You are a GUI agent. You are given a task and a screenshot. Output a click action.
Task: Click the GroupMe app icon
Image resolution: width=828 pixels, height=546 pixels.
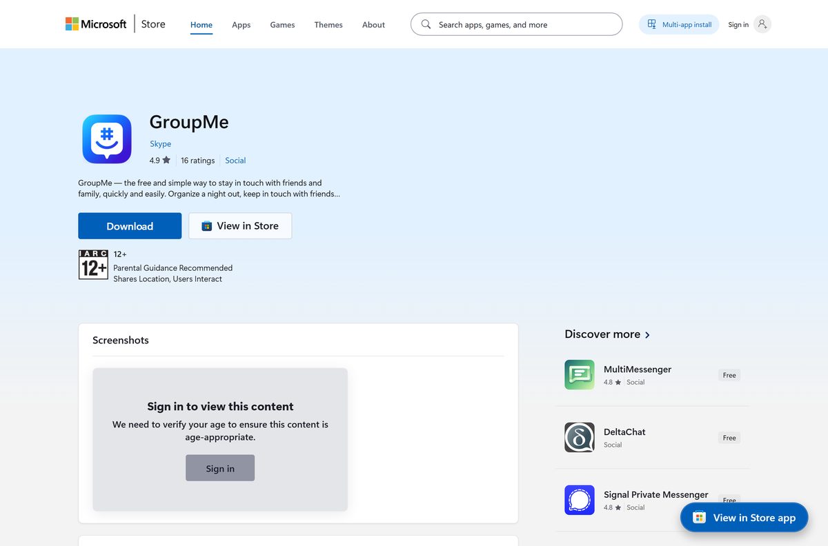click(x=107, y=139)
